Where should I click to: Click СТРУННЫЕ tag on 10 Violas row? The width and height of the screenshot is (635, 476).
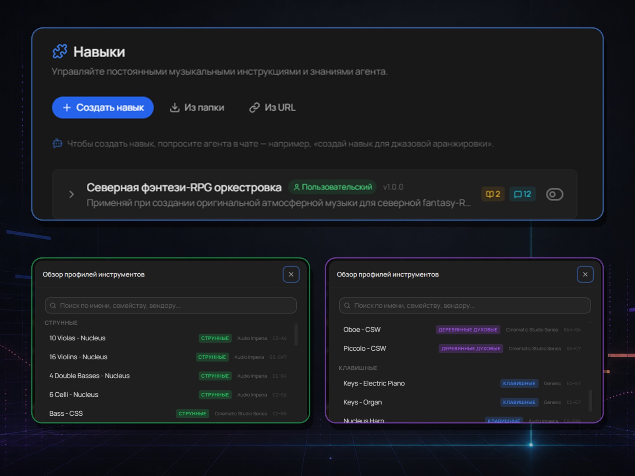click(215, 338)
